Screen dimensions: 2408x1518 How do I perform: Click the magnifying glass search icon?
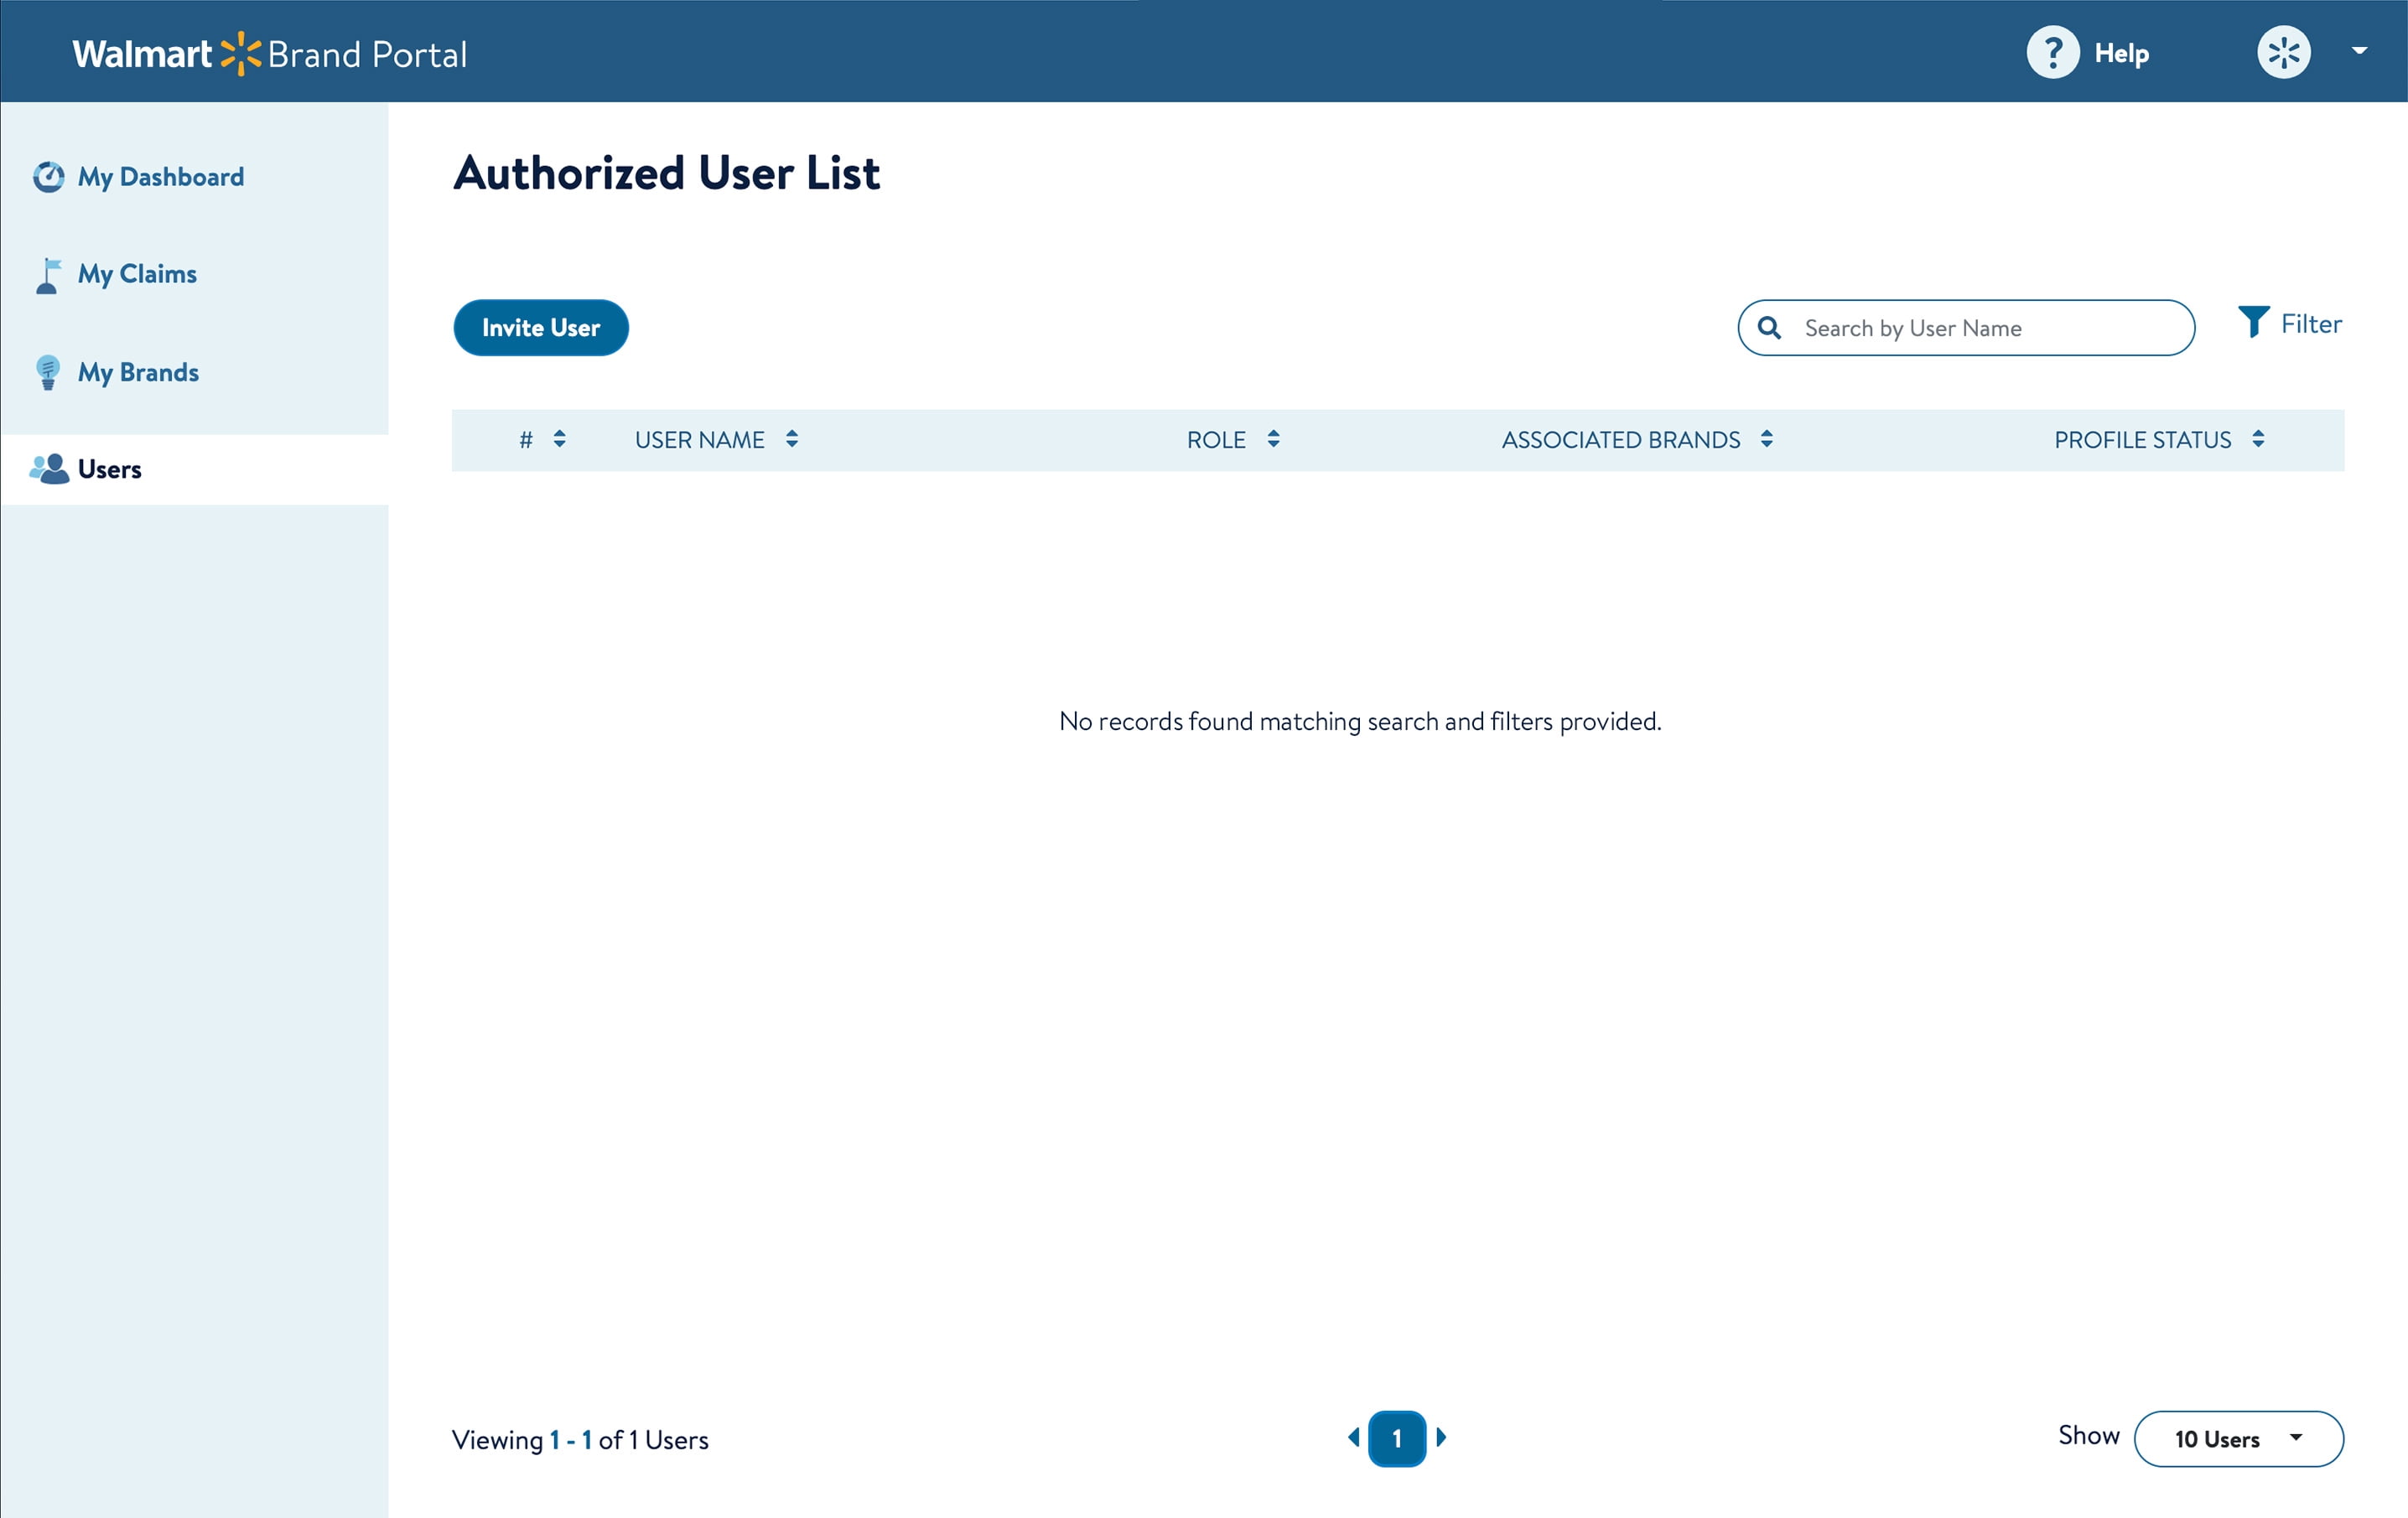pos(1769,328)
